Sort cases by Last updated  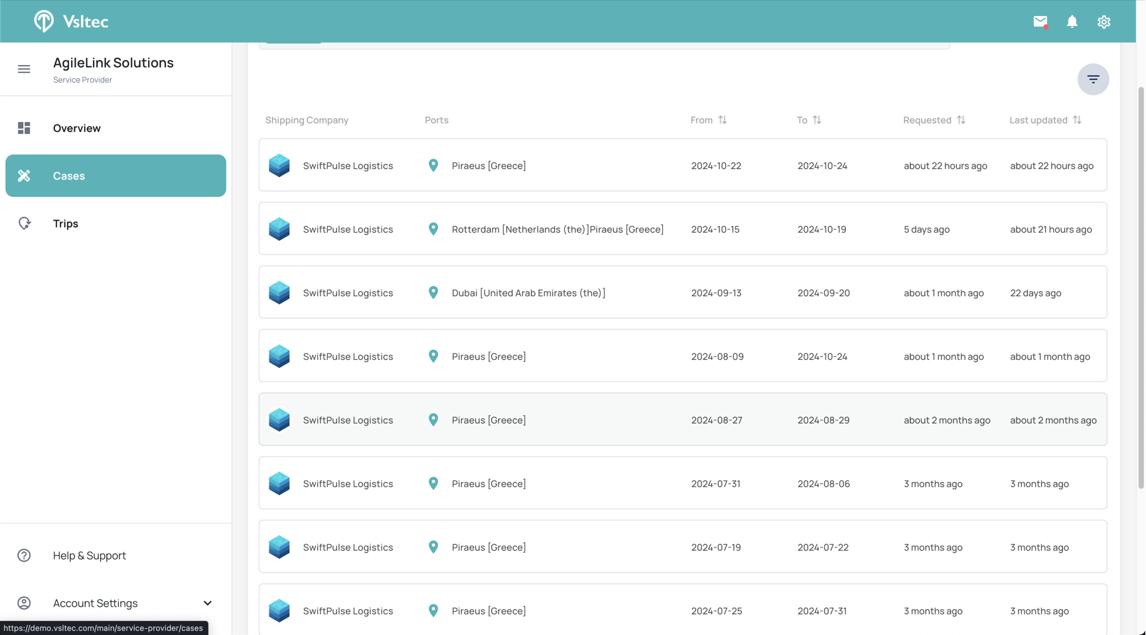[x=1076, y=120]
